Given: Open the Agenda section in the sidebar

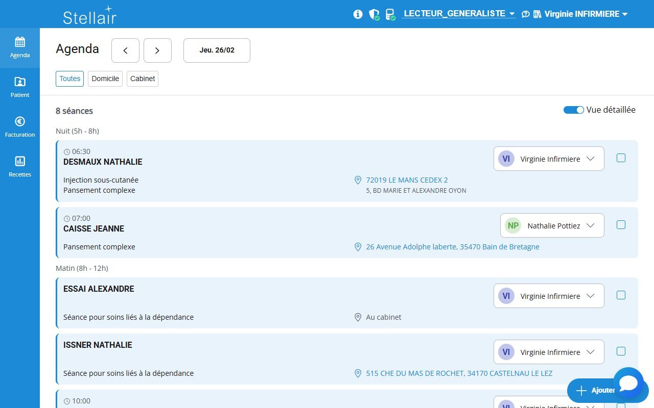Looking at the screenshot, I should point(20,47).
